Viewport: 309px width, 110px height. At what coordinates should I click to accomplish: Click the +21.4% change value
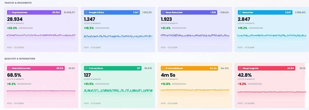point(166,28)
